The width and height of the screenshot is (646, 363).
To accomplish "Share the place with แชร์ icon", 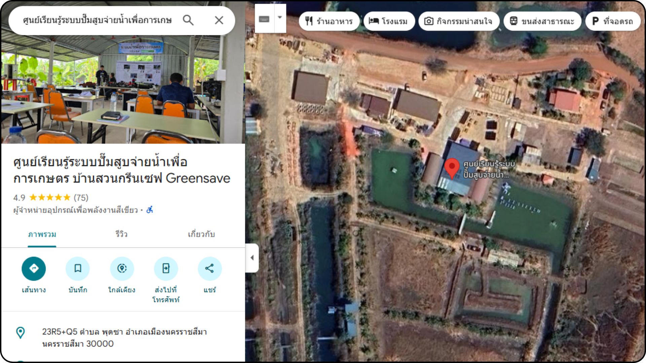I will (x=210, y=269).
